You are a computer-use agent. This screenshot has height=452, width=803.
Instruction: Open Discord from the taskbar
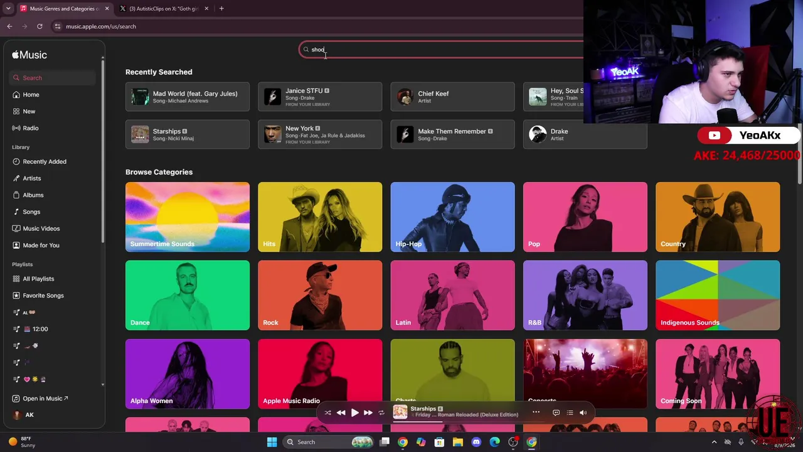pyautogui.click(x=476, y=442)
